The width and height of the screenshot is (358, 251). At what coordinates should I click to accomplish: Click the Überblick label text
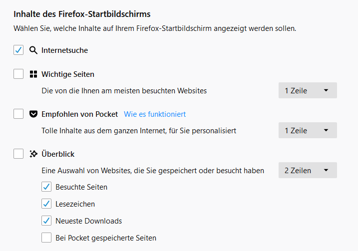pyautogui.click(x=58, y=154)
